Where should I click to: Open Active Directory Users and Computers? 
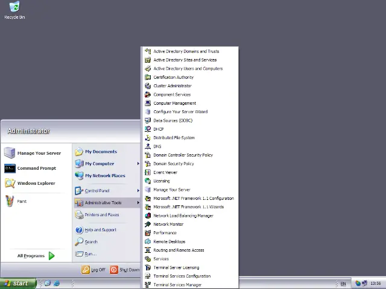(188, 69)
